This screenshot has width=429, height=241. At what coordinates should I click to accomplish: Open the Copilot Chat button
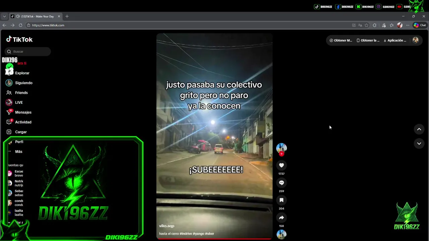[x=420, y=25]
